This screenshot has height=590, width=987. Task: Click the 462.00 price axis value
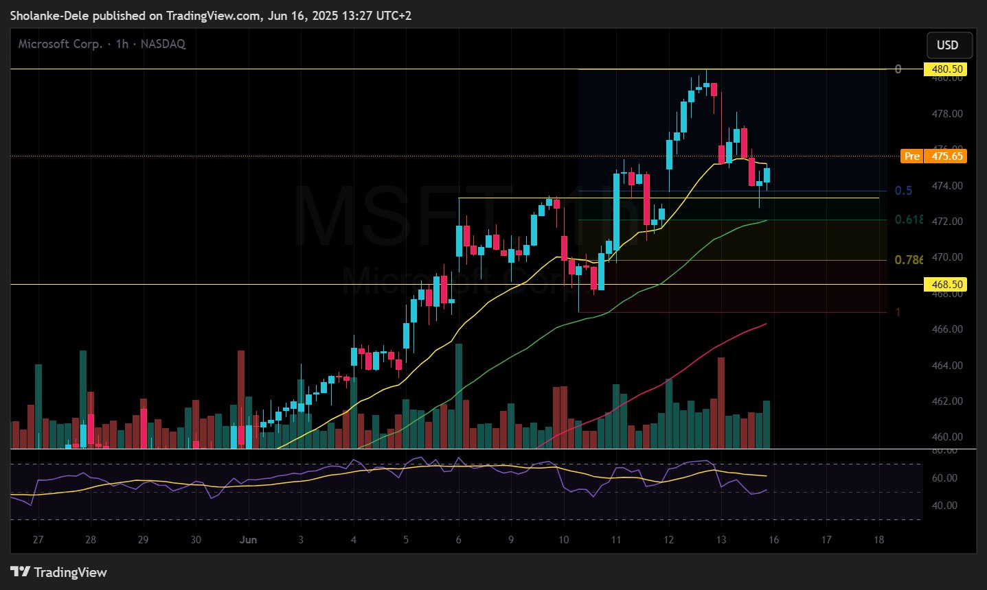pos(947,401)
